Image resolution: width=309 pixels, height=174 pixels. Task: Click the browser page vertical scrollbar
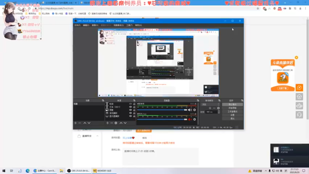tap(307, 69)
